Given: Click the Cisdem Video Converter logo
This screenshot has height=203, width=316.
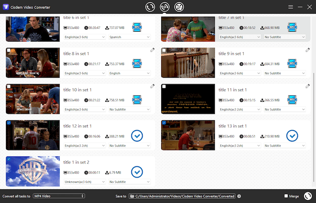Looking at the screenshot, I should coord(5,7).
